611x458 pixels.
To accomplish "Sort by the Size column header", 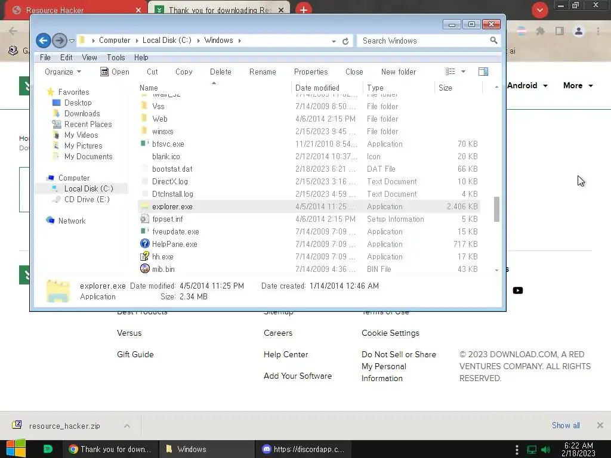I will pyautogui.click(x=458, y=88).
